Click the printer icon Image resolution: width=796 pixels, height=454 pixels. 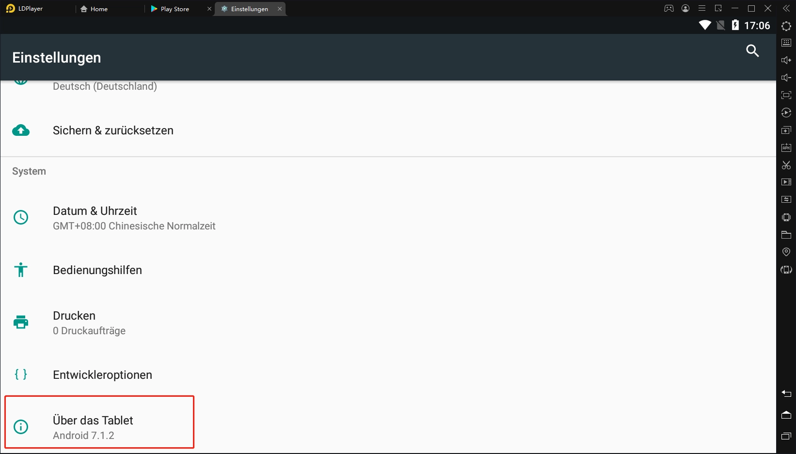(21, 322)
